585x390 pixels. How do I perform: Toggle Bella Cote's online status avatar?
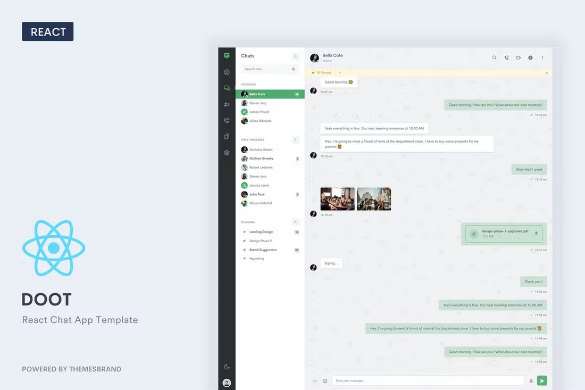pos(314,57)
